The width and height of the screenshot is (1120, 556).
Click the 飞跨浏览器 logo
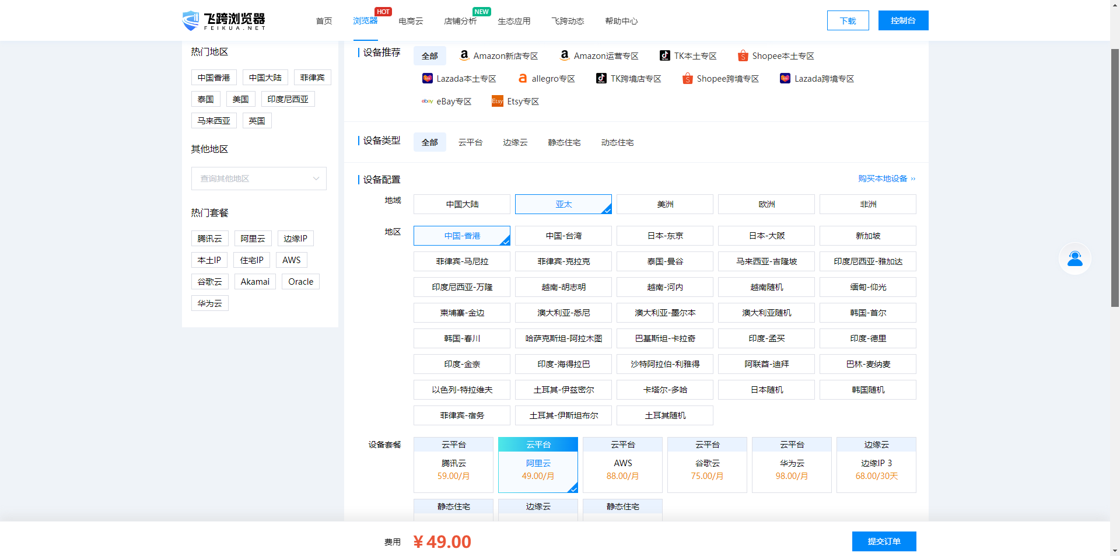[224, 20]
